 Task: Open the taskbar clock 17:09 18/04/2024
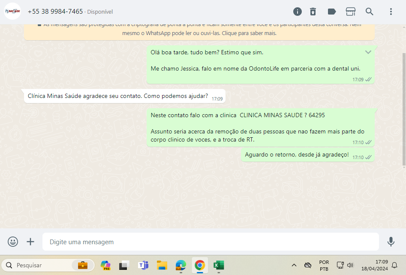(x=374, y=265)
